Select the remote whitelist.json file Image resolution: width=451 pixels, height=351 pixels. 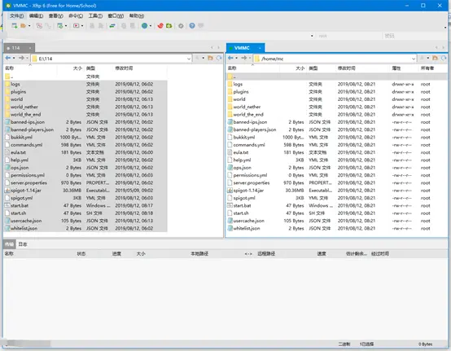(x=336, y=229)
